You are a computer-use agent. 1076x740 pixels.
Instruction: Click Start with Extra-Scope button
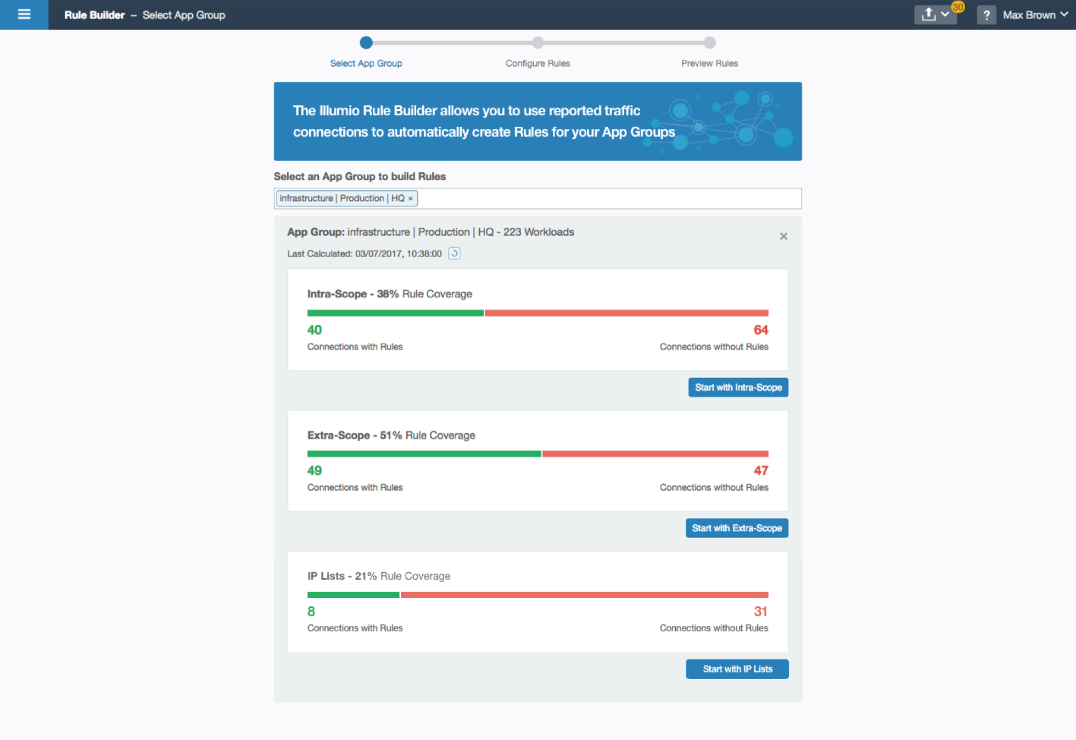point(737,528)
